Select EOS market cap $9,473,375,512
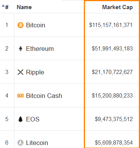This screenshot has height=148, width=140. pos(114,119)
